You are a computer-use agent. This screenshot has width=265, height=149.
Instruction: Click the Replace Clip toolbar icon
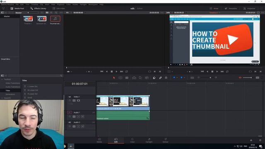(147, 78)
